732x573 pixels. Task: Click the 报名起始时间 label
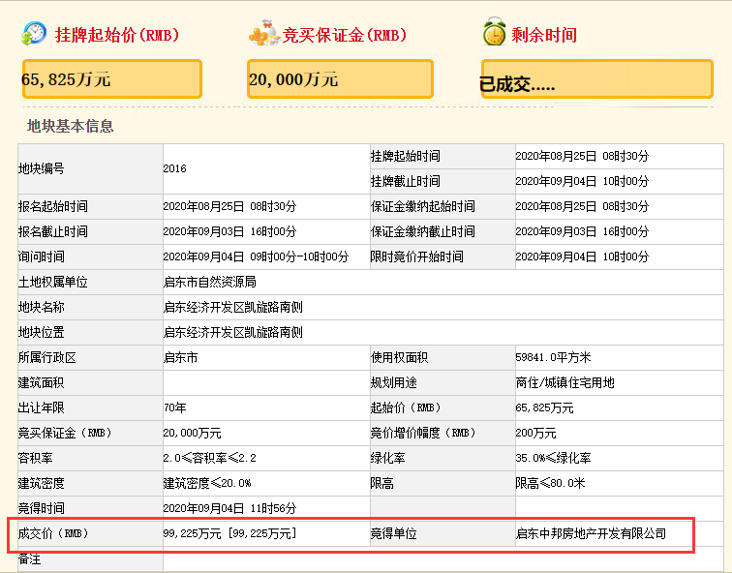52,206
